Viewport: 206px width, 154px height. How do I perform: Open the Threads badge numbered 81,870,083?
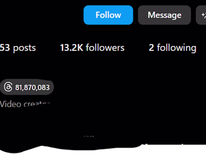27,87
